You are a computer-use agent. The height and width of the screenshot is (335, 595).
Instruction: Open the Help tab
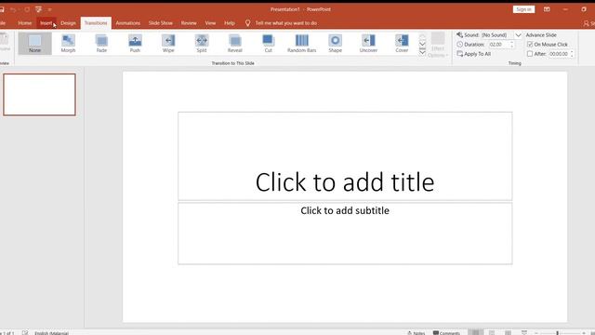point(230,23)
